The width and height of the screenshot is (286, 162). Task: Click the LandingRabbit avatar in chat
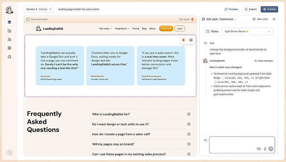(x=205, y=61)
